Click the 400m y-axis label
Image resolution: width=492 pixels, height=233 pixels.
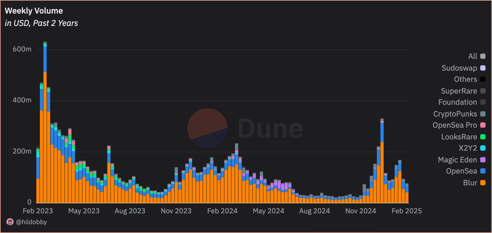[22, 100]
